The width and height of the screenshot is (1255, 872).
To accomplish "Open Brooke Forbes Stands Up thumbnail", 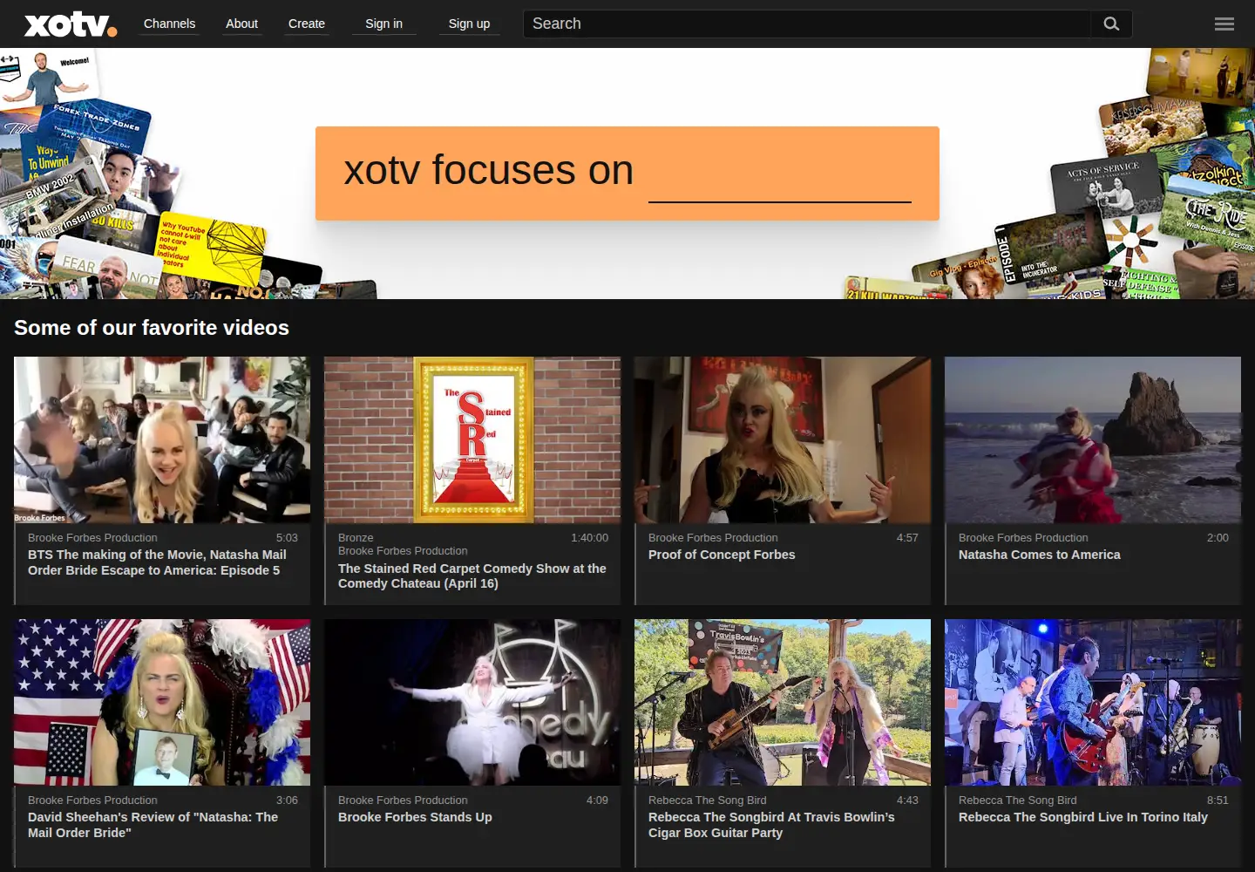I will [472, 702].
